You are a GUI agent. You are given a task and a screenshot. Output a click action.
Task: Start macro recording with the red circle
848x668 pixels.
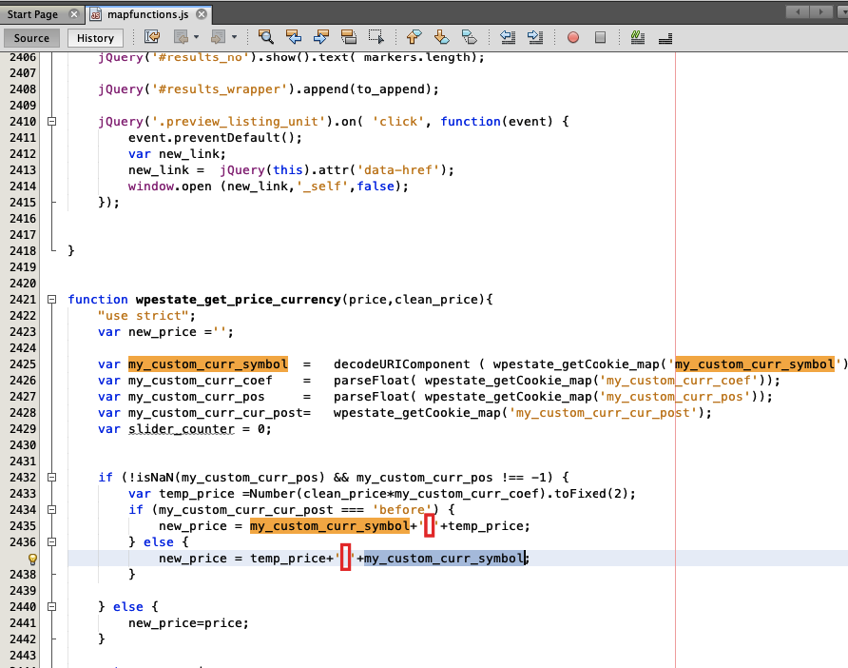click(x=573, y=37)
